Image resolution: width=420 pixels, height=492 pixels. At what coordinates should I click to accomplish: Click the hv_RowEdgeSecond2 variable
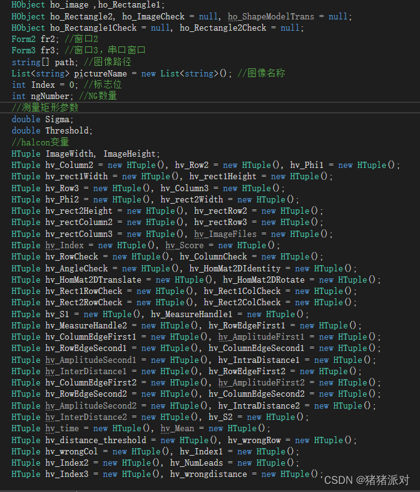(x=86, y=394)
